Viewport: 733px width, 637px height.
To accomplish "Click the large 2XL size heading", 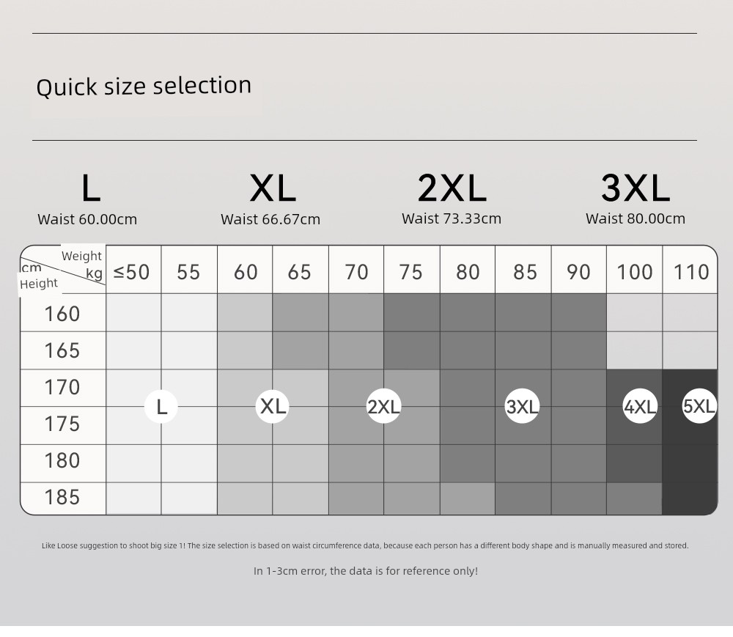I will [452, 188].
